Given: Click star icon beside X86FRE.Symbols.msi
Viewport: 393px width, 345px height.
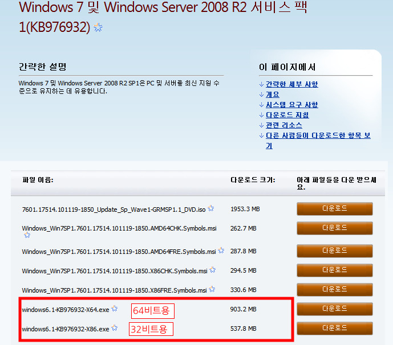Looking at the screenshot, I should coord(213,289).
